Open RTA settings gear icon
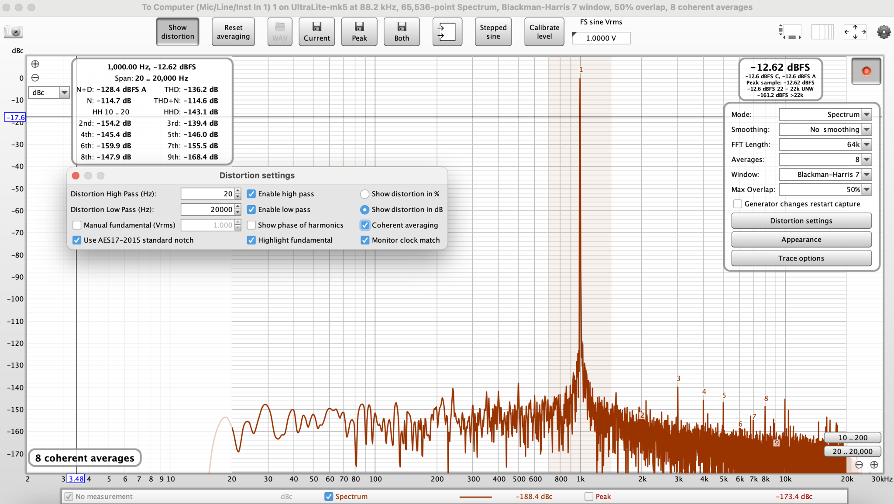 click(x=884, y=32)
